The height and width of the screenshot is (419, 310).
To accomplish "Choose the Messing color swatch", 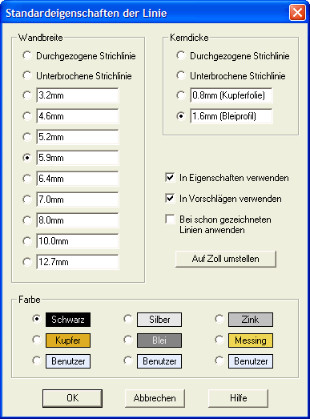I will [x=251, y=340].
